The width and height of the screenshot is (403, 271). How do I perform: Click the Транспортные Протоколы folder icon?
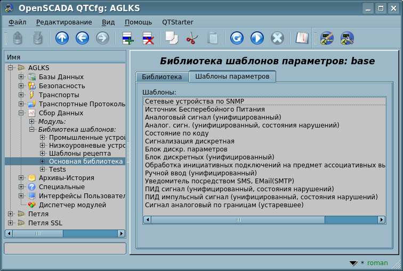point(31,104)
